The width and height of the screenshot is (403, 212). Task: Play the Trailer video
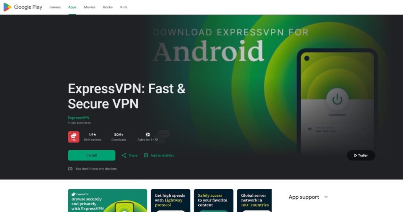(x=360, y=155)
